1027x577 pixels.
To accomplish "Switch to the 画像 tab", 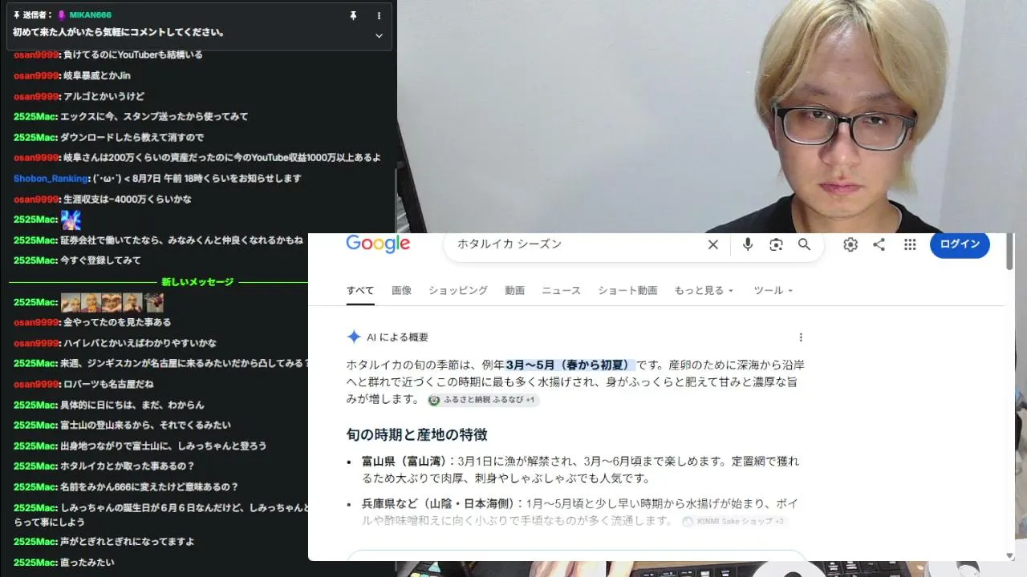I will (401, 290).
